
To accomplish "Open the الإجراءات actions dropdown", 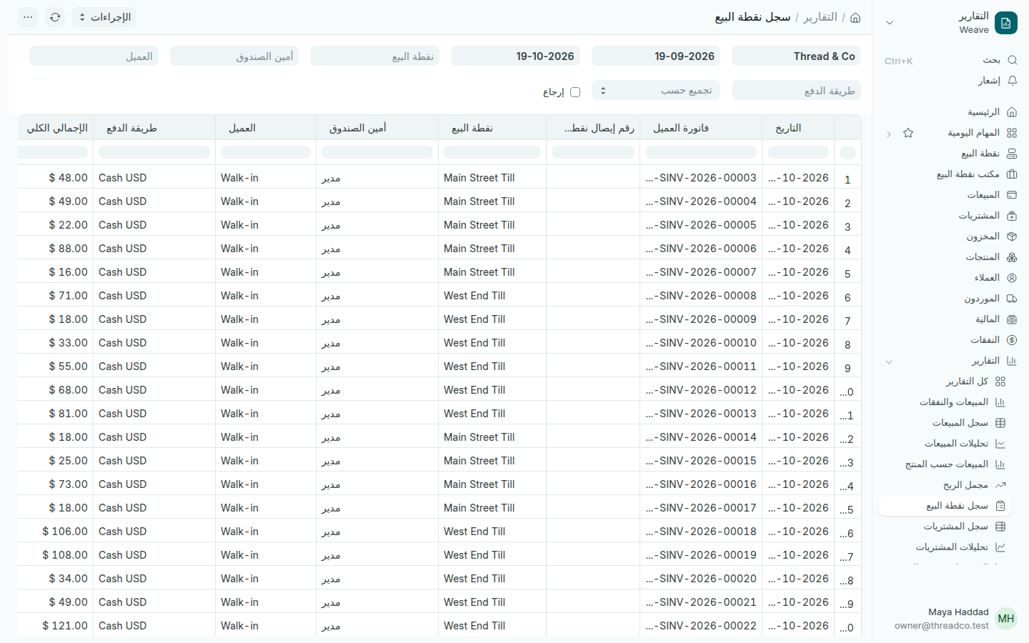I will [x=104, y=17].
